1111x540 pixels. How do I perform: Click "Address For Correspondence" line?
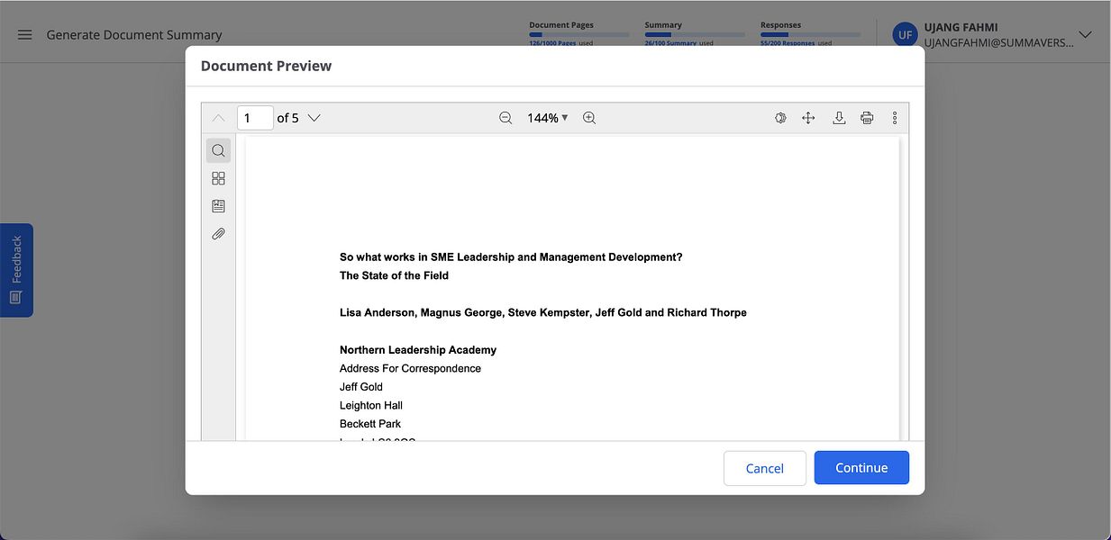pos(410,368)
